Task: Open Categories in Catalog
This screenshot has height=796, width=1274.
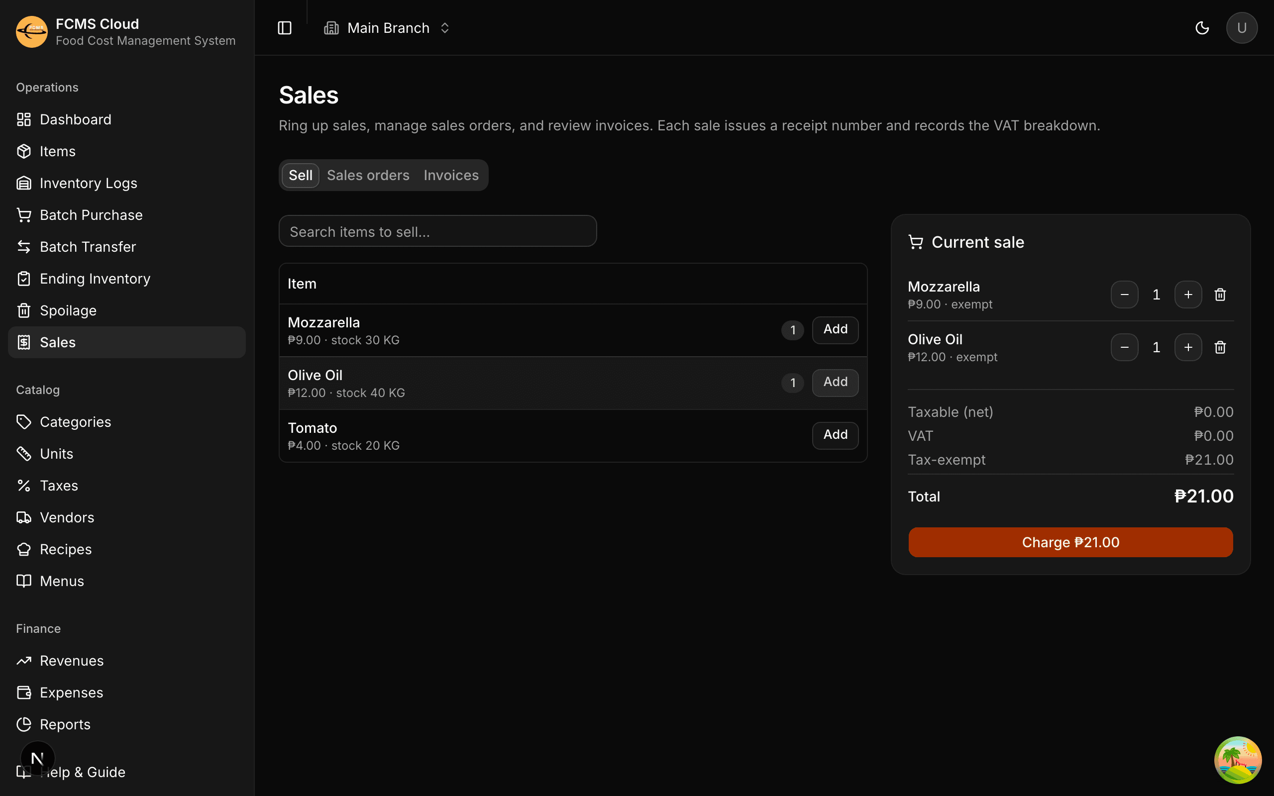Action: tap(127, 422)
